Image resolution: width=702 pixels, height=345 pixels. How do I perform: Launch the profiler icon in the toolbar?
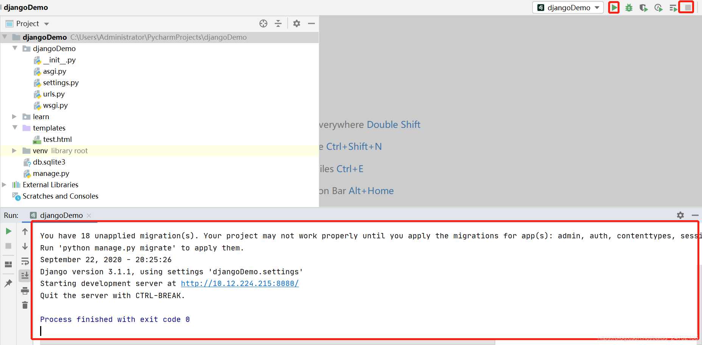point(658,8)
